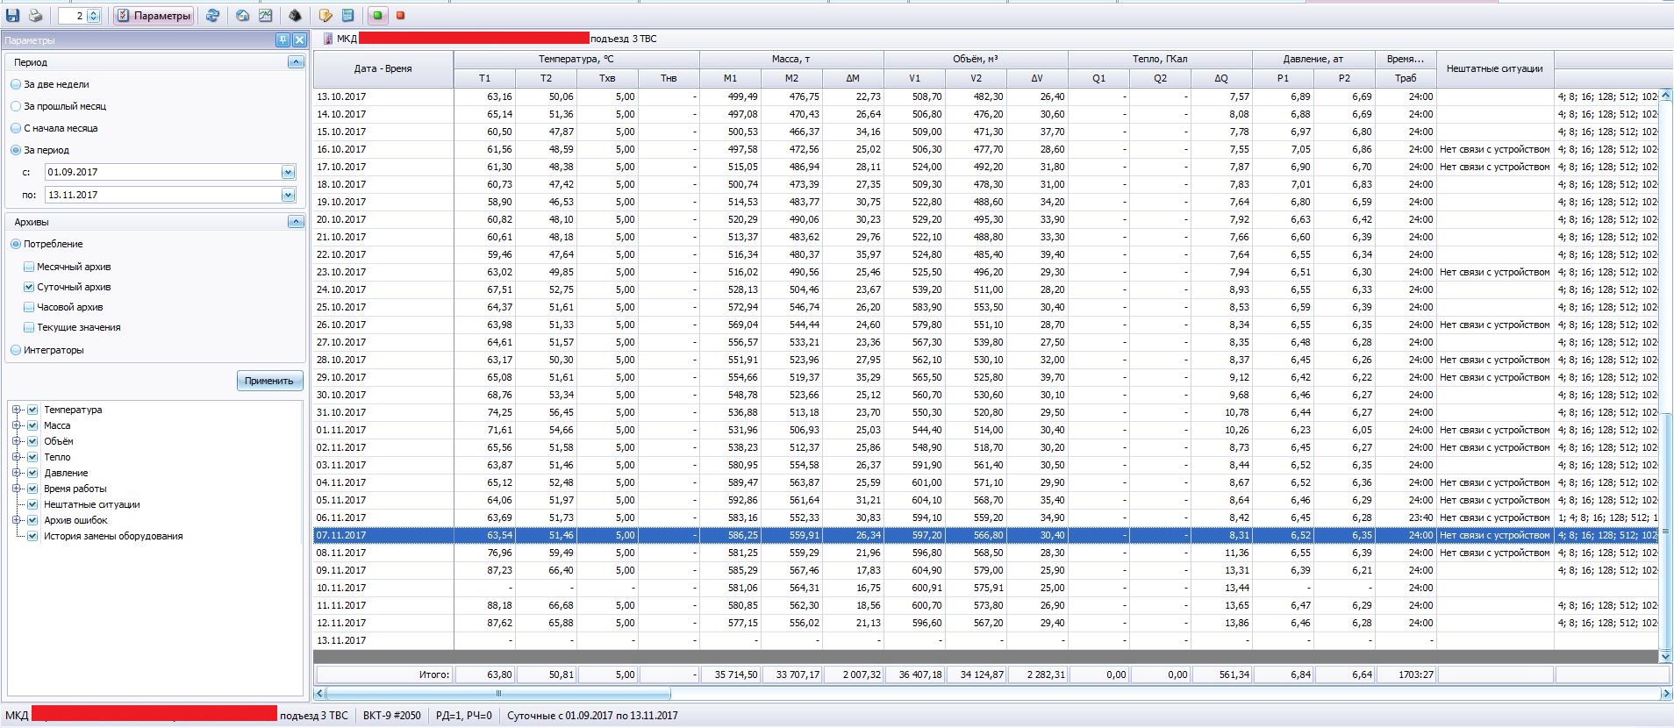Open the chart graph icon
Viewport: 1674px width, 728px height.
pyautogui.click(x=266, y=16)
